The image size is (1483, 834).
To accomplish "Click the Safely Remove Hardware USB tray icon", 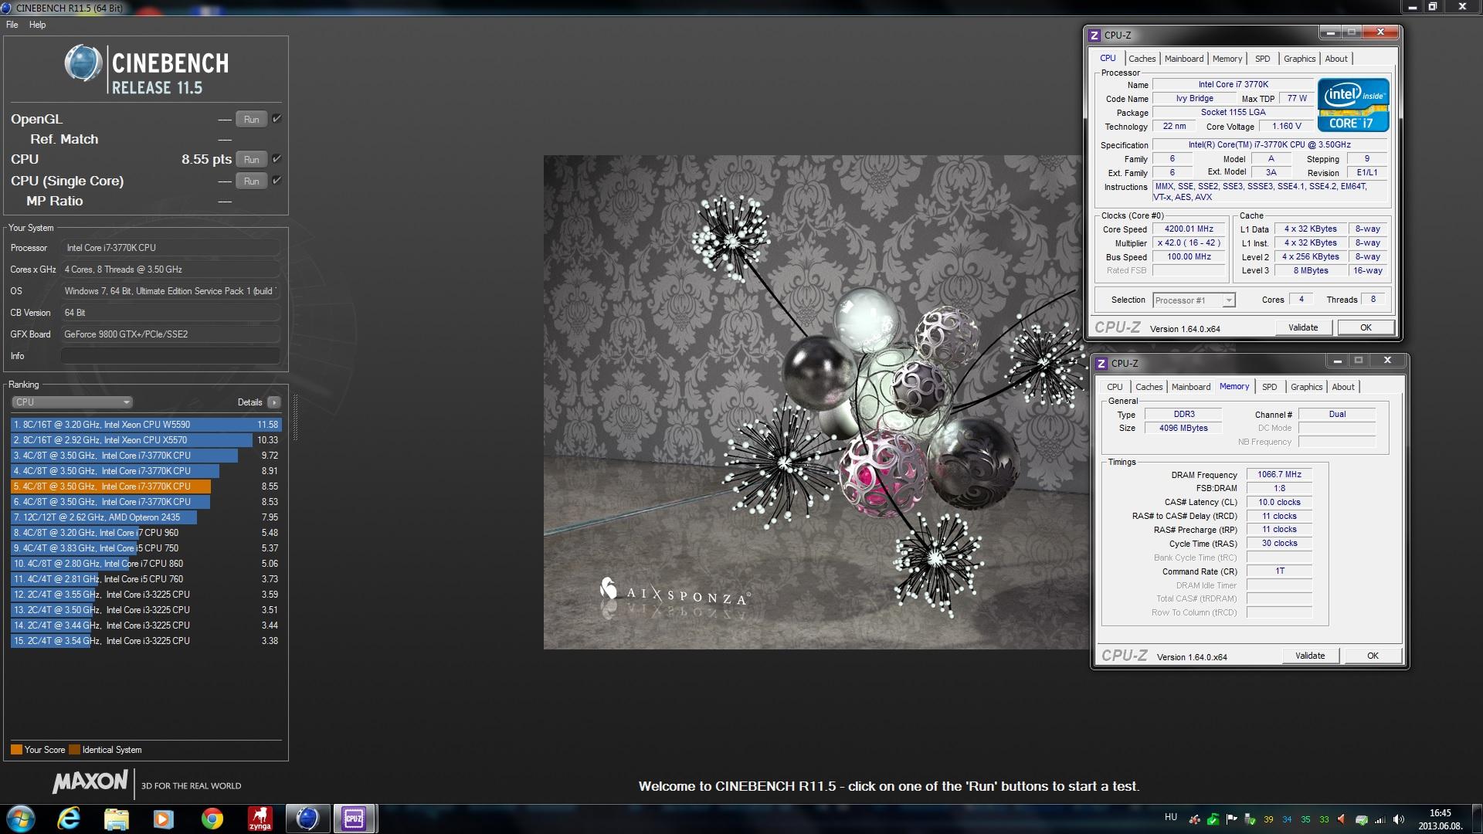I will 1249,819.
